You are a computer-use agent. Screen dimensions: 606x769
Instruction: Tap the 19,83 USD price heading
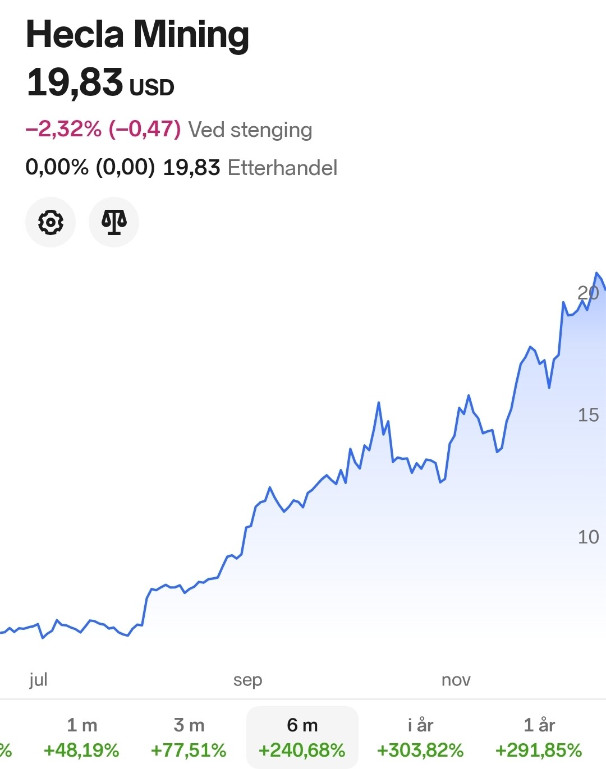click(100, 83)
